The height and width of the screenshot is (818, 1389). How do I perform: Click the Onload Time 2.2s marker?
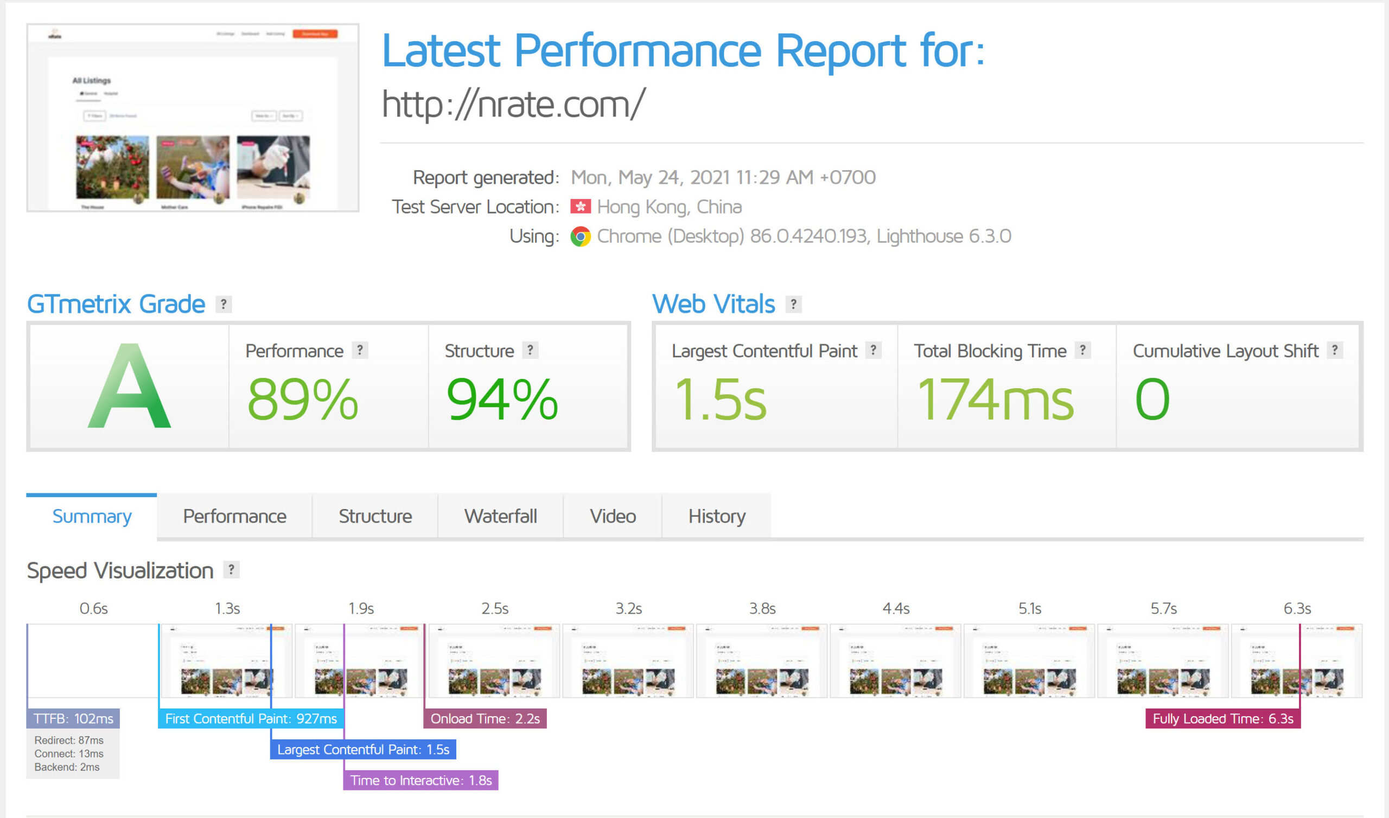coord(485,719)
